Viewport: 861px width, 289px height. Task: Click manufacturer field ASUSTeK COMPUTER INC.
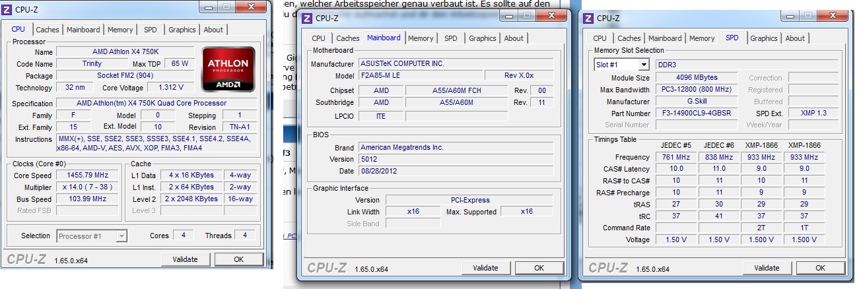point(454,63)
